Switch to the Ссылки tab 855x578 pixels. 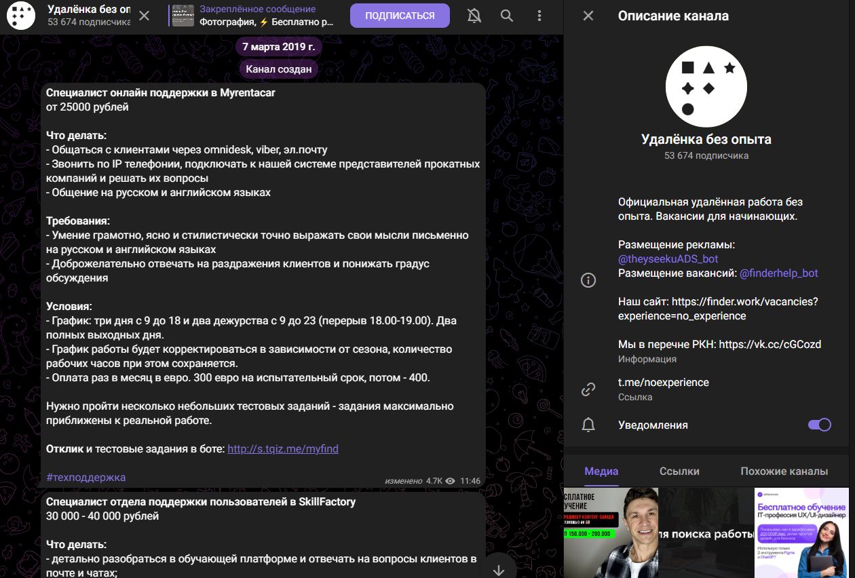[679, 471]
